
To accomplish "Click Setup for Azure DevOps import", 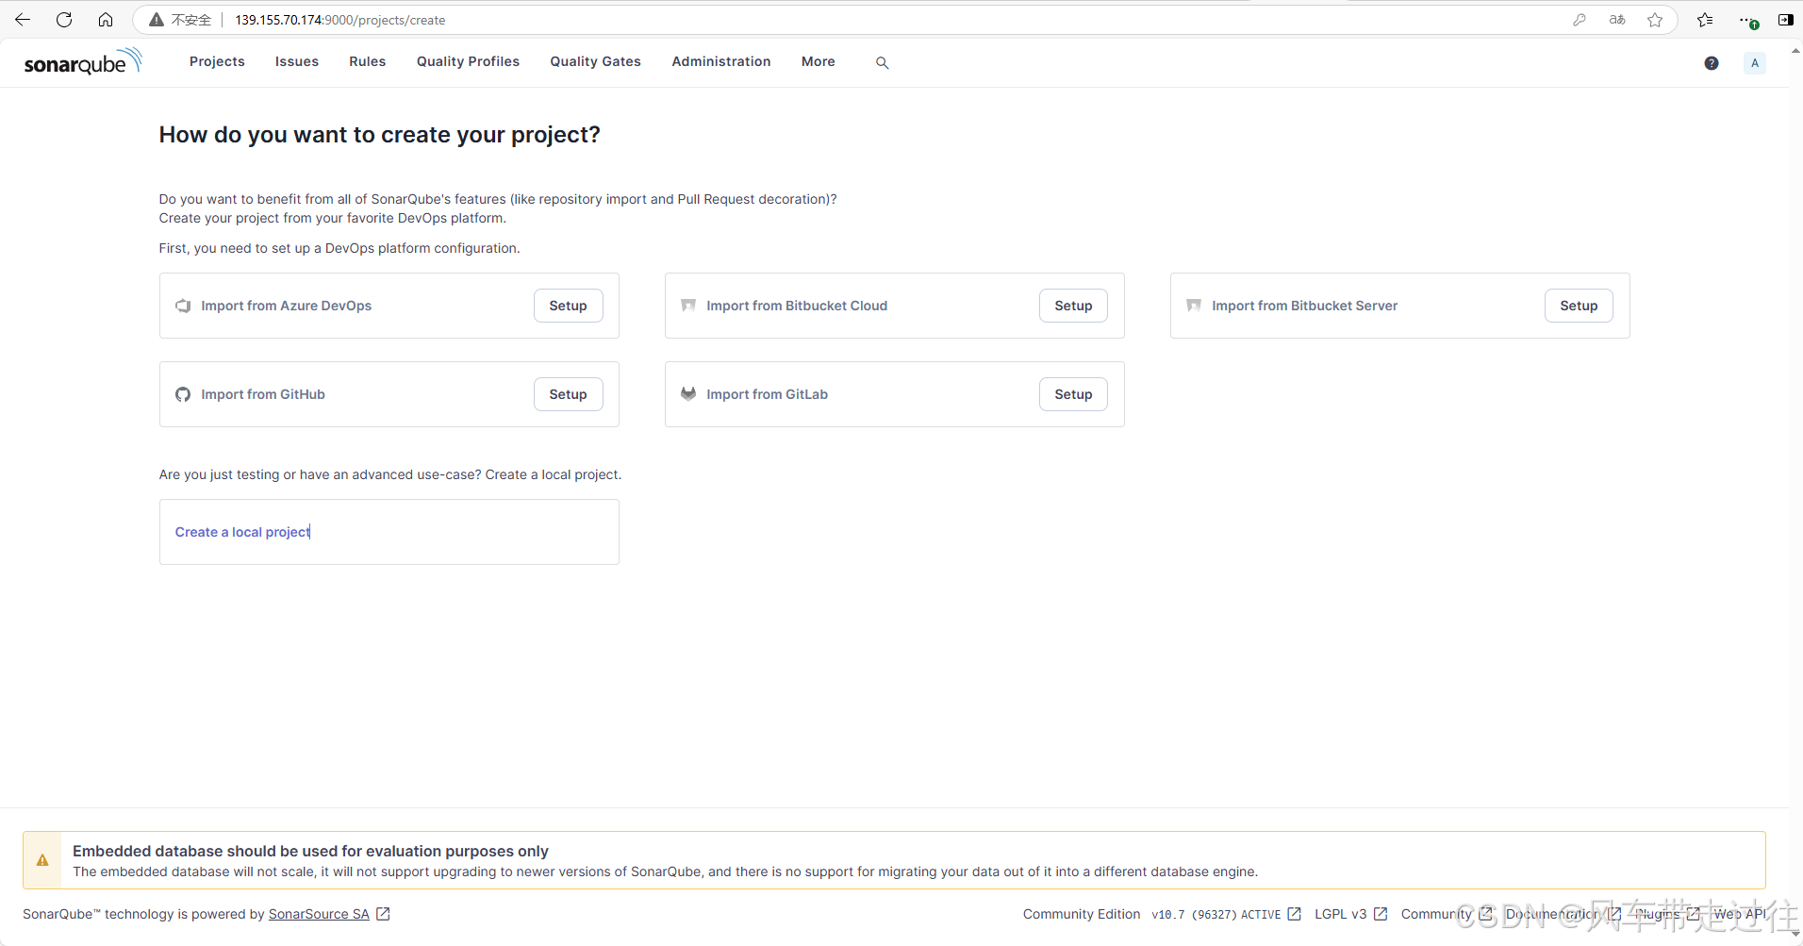I will [x=569, y=306].
